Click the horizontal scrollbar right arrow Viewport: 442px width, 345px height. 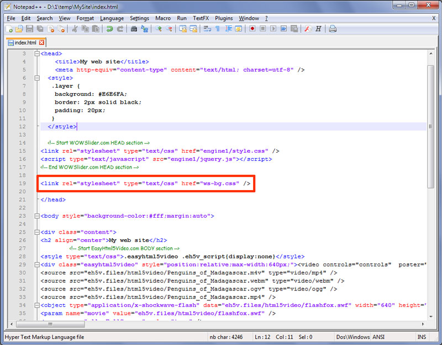423,324
